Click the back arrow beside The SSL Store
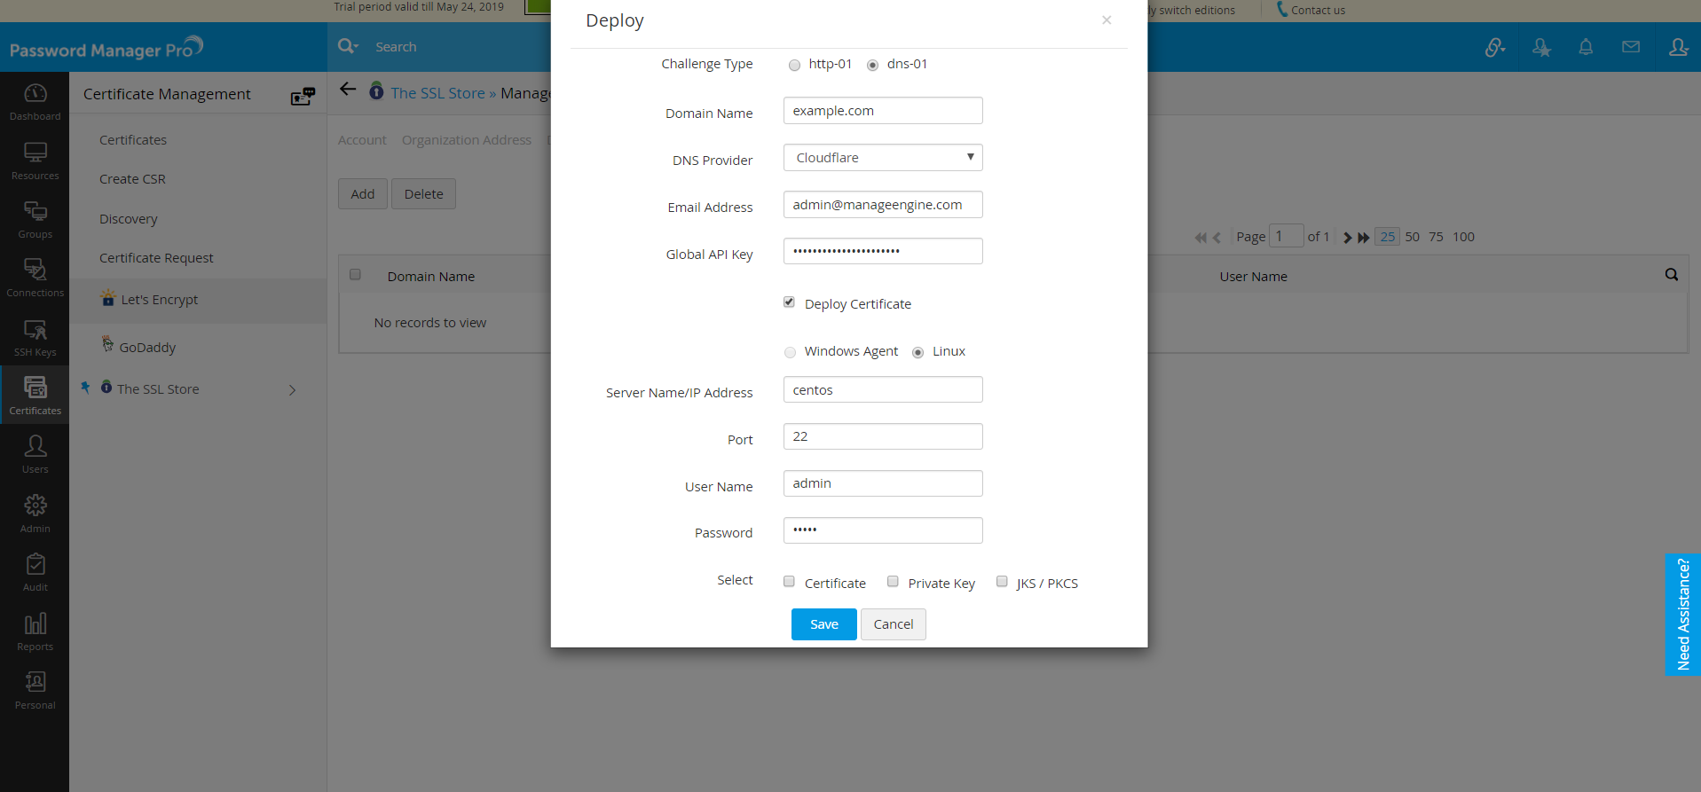Viewport: 1701px width, 792px height. coord(348,89)
